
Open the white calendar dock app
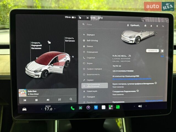[x=103, y=107]
